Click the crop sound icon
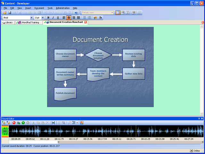 64,123
